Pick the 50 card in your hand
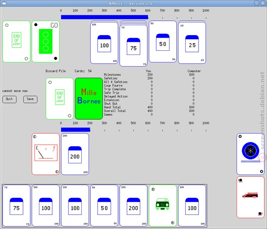 click(x=104, y=206)
